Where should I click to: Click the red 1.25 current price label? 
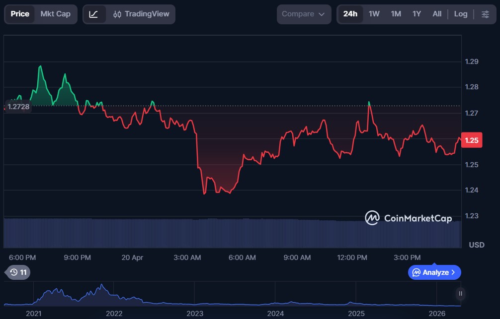(x=471, y=140)
